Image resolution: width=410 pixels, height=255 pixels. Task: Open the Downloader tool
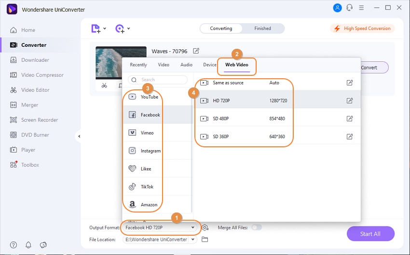click(x=29, y=60)
